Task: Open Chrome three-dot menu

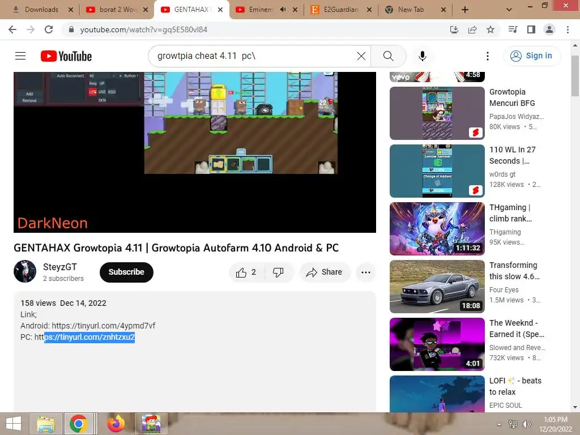Action: click(x=568, y=29)
